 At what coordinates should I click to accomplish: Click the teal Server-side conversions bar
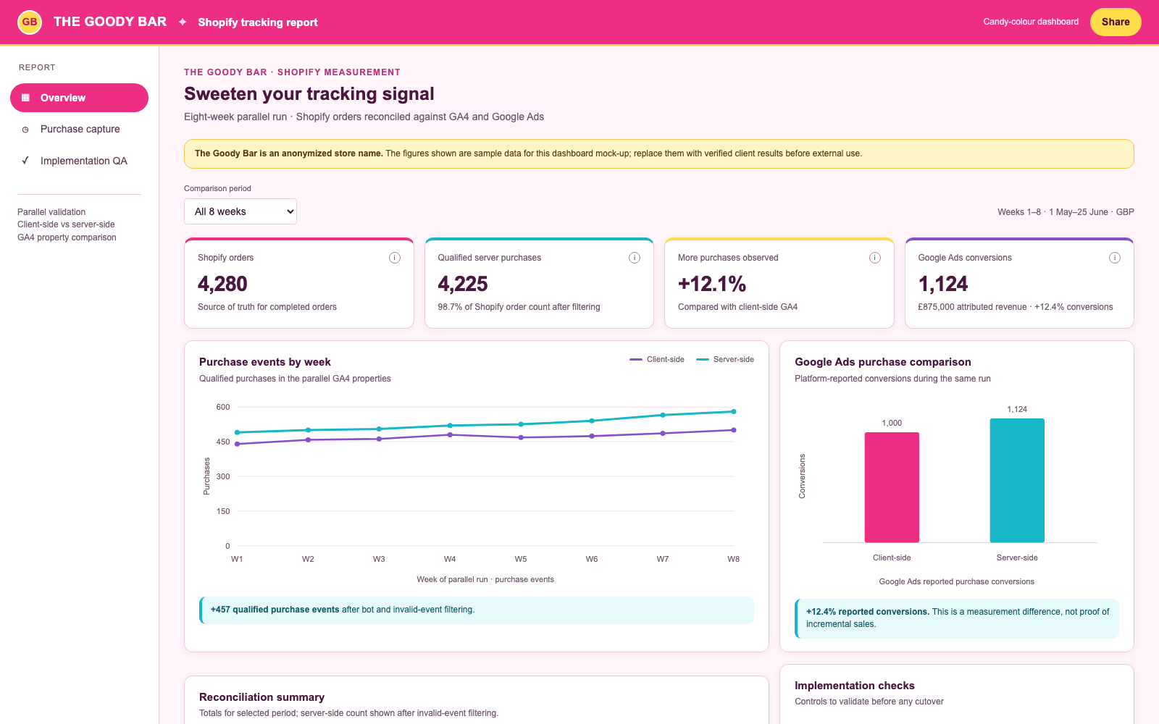tap(1017, 480)
